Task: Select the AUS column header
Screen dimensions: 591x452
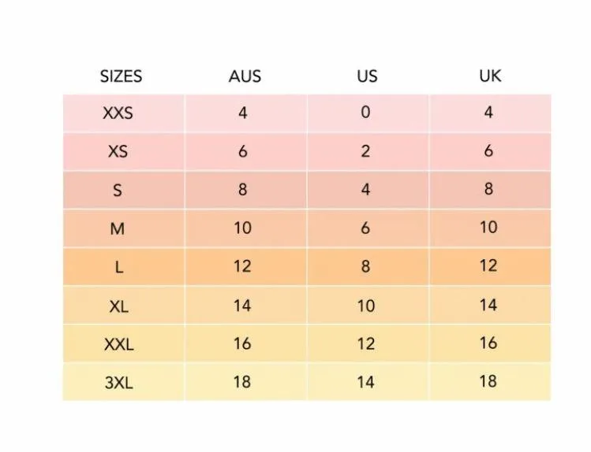Action: 245,76
